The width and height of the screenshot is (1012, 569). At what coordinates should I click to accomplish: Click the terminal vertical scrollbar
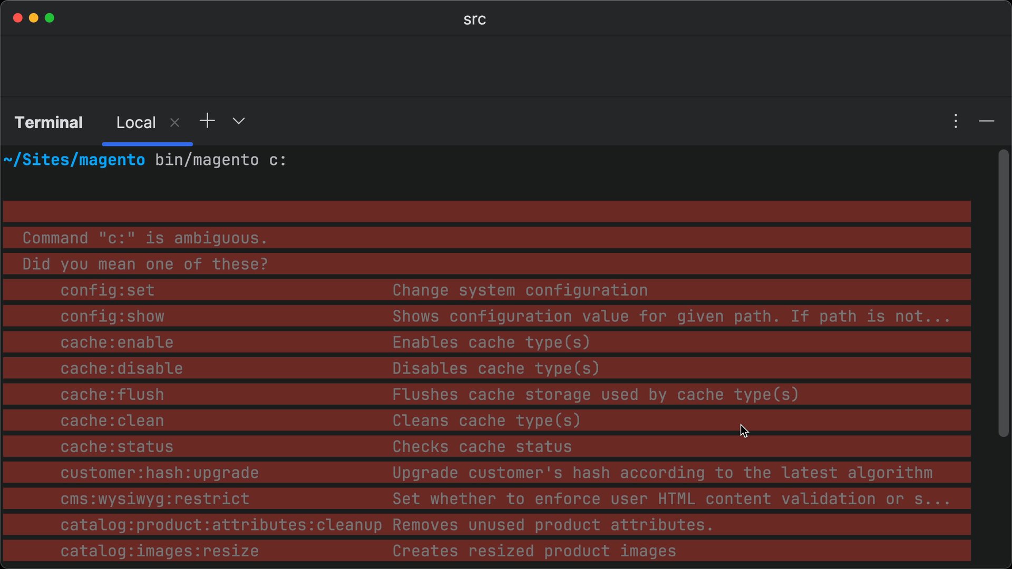(x=1004, y=293)
